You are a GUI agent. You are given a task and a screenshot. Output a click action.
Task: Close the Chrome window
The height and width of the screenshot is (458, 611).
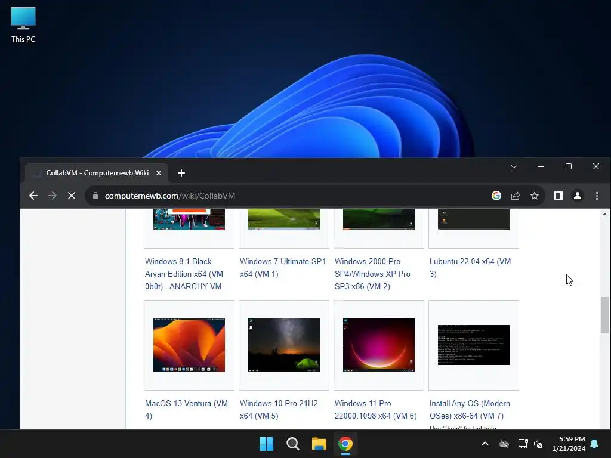coord(596,166)
